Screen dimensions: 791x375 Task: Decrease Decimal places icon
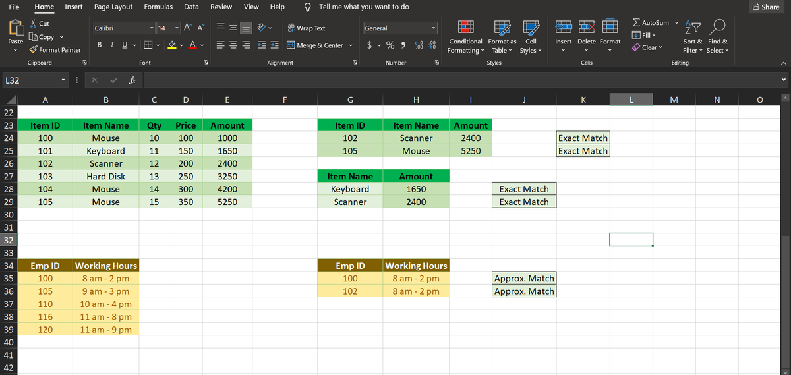click(432, 45)
